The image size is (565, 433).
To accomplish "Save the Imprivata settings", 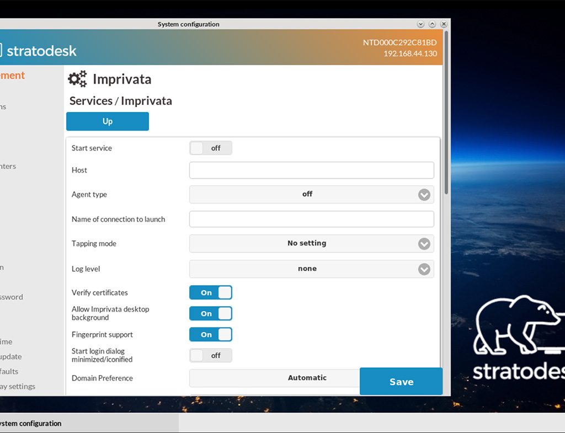I will [401, 382].
